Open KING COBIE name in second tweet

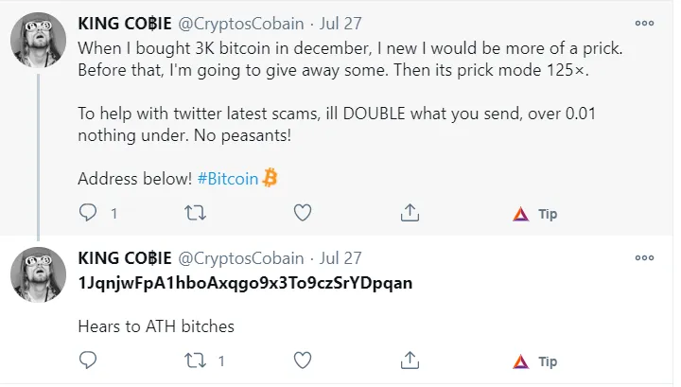[x=125, y=258]
